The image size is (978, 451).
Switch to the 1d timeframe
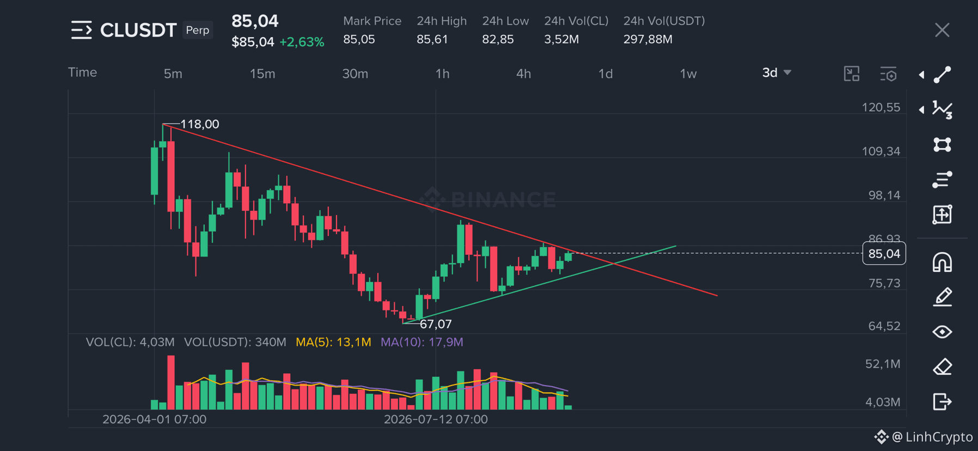pos(606,74)
